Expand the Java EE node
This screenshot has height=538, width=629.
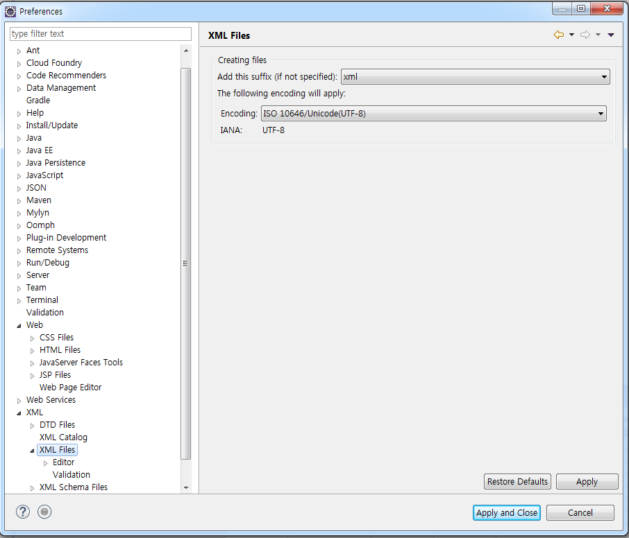coord(19,151)
